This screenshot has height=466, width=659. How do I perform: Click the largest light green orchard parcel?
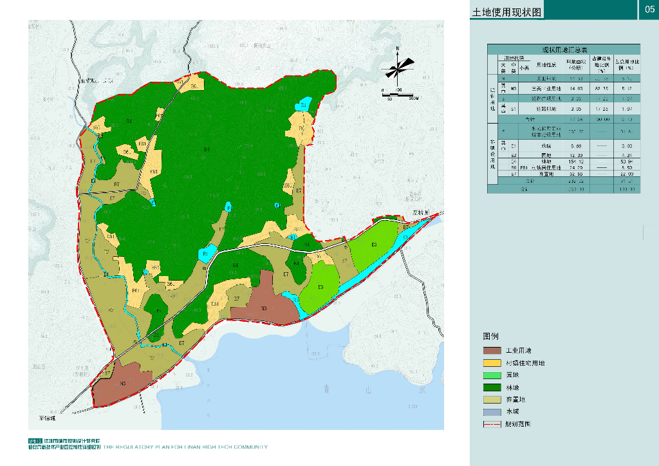coord(372,247)
